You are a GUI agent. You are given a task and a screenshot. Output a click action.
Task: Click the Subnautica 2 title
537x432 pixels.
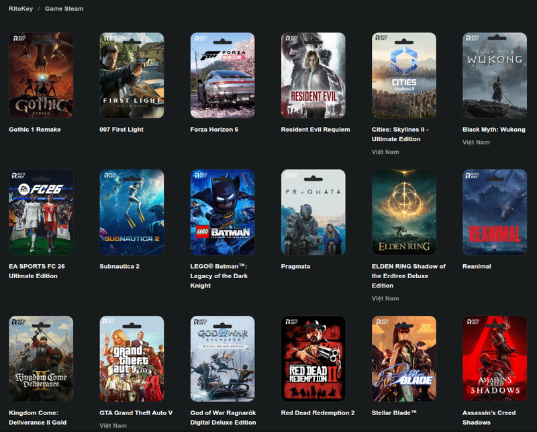point(119,266)
